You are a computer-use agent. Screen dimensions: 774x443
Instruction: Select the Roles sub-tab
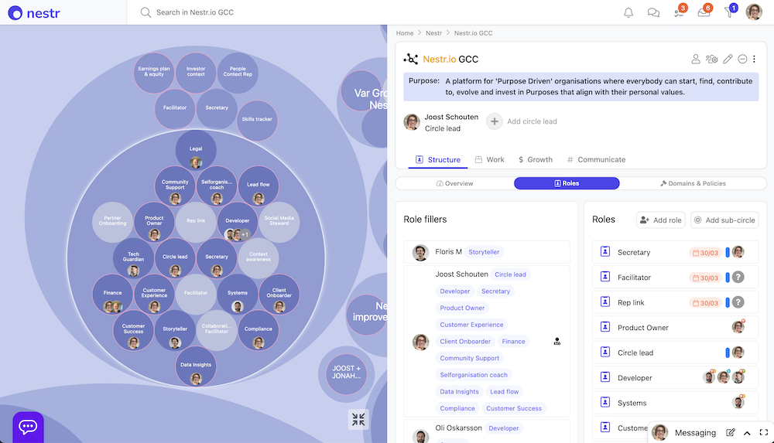pyautogui.click(x=567, y=183)
